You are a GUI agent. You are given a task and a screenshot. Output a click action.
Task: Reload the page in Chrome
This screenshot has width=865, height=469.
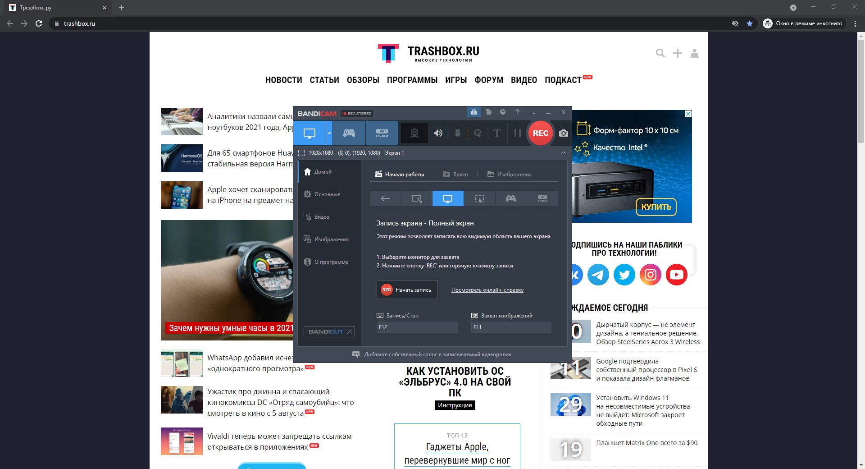pos(39,23)
